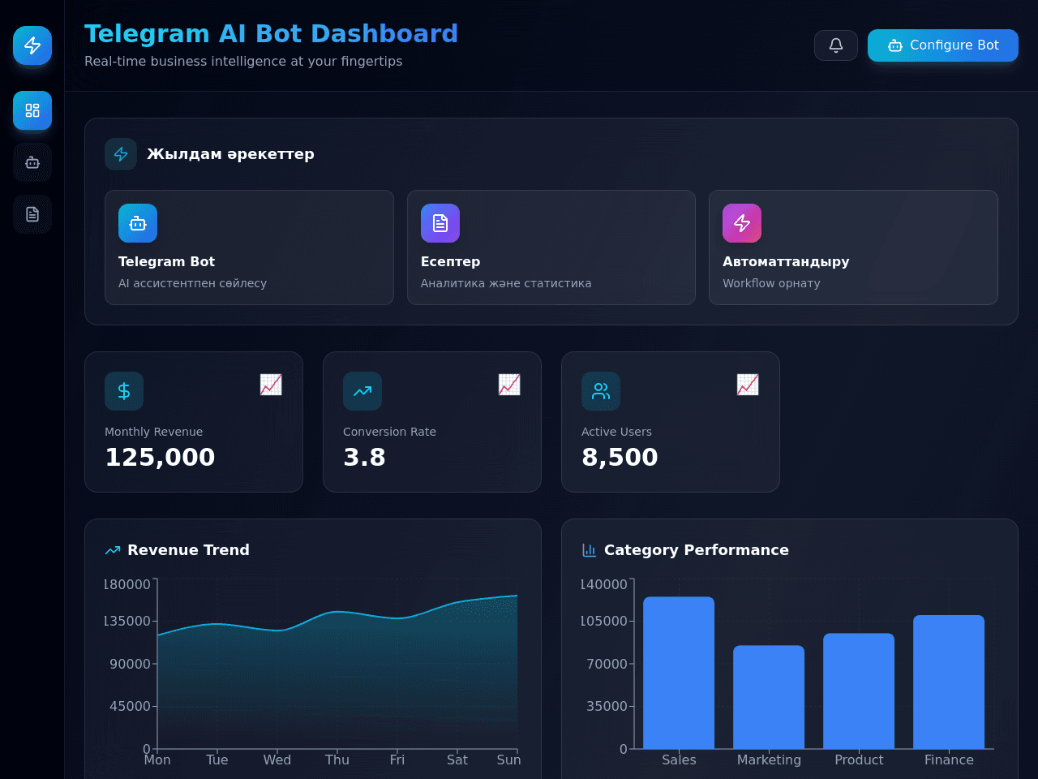The height and width of the screenshot is (779, 1038).
Task: Click the trend arrow icon on Conversion Rate
Action: click(362, 391)
